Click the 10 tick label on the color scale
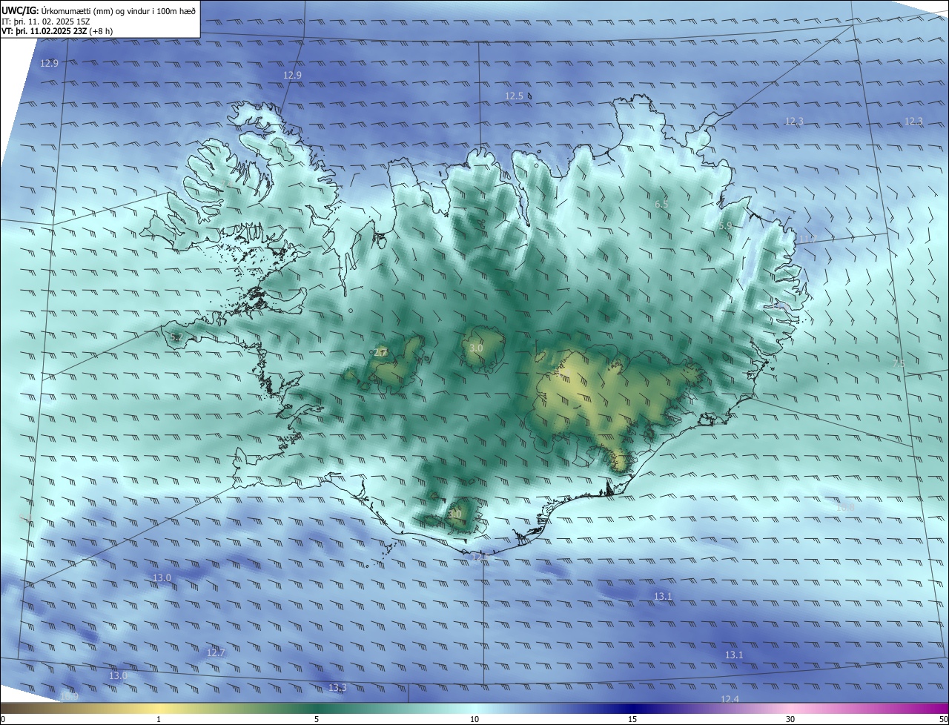This screenshot has width=949, height=725. click(474, 719)
